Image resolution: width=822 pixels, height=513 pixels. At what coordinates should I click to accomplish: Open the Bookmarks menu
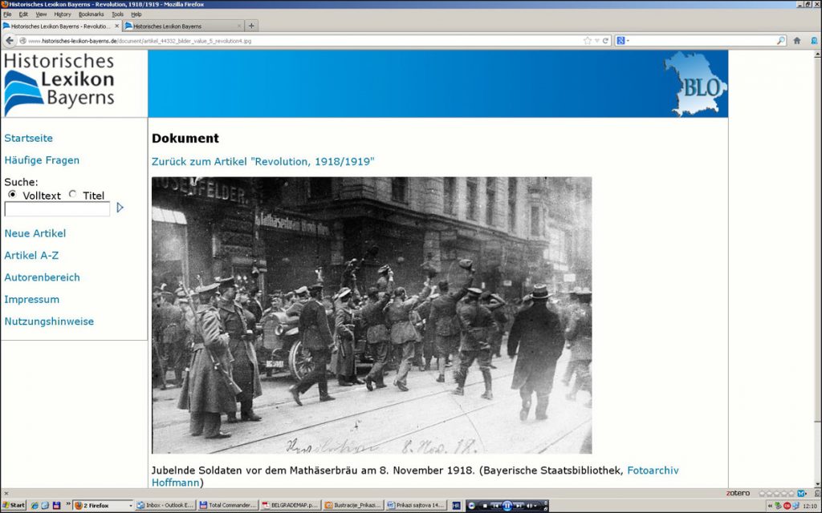[x=91, y=14]
